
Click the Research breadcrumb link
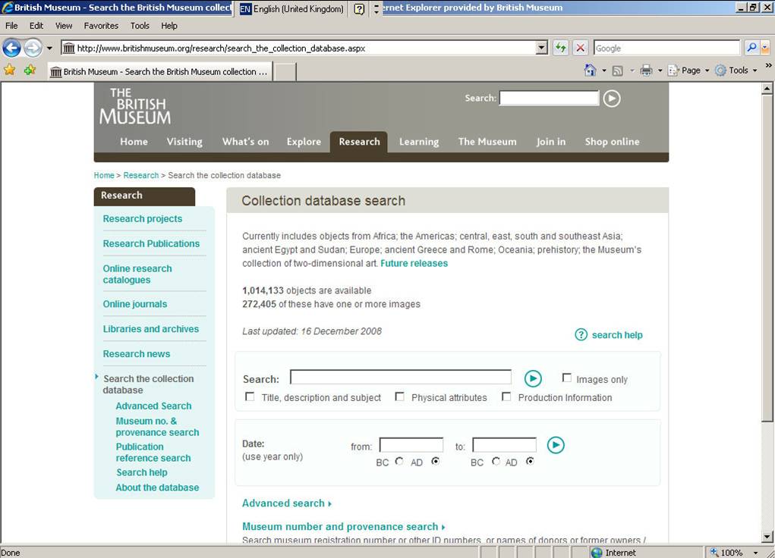[x=141, y=175]
